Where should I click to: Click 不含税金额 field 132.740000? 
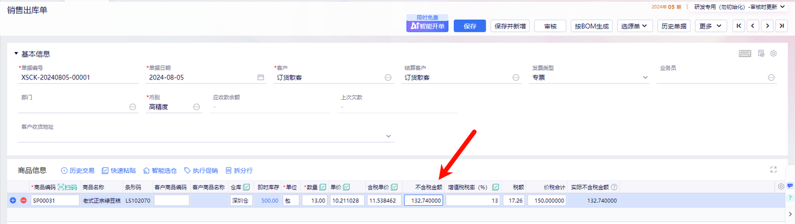424,200
